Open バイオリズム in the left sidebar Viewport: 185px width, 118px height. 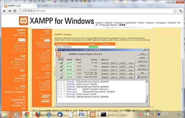19,65
